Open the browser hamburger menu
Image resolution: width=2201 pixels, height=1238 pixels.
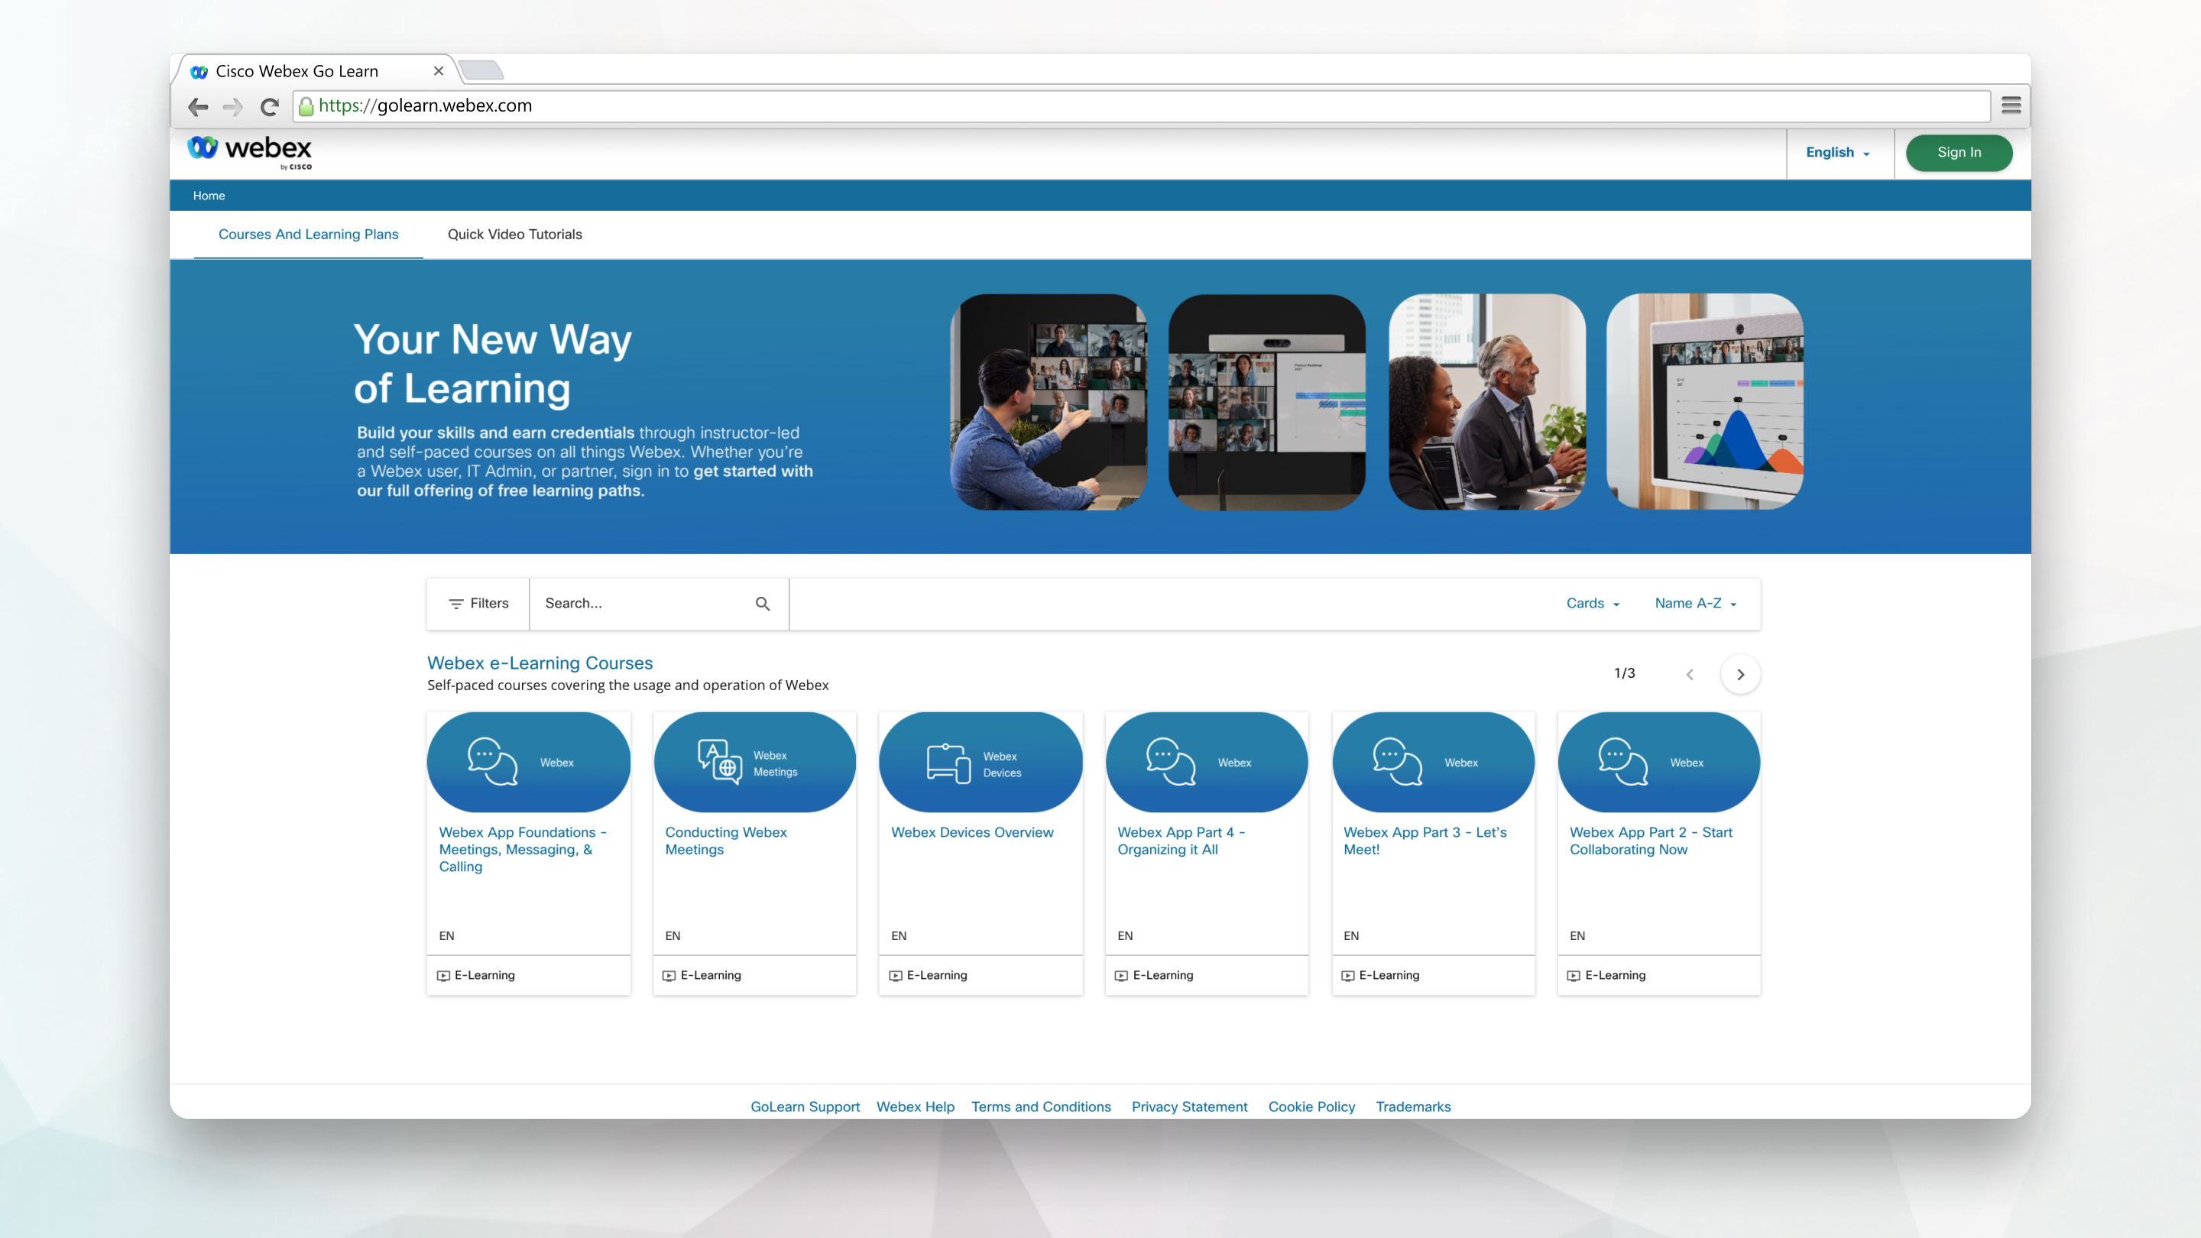tap(2011, 105)
